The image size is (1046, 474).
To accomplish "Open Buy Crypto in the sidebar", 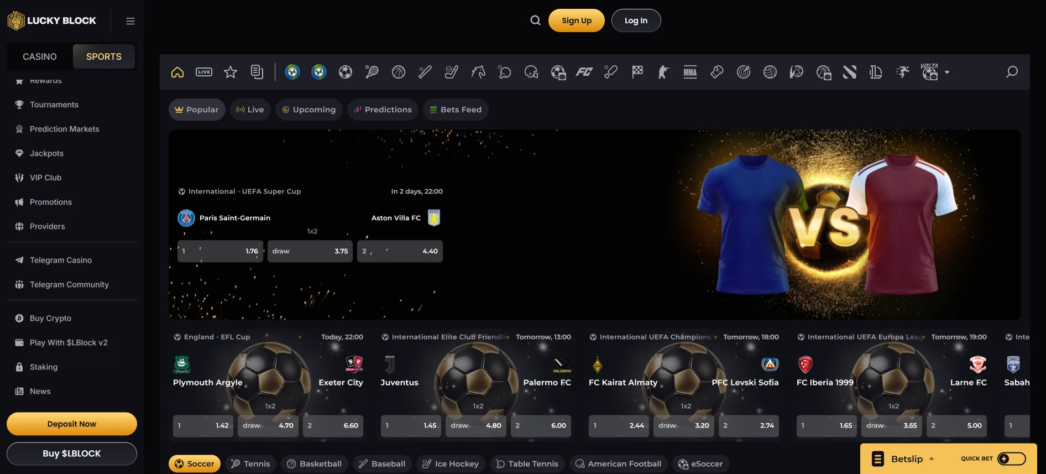I will (x=50, y=318).
